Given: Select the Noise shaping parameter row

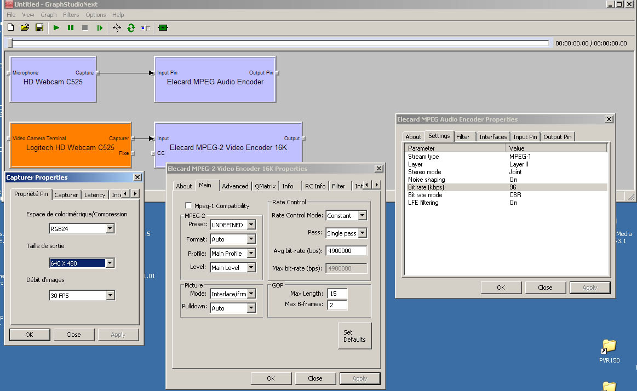Looking at the screenshot, I should pos(507,180).
